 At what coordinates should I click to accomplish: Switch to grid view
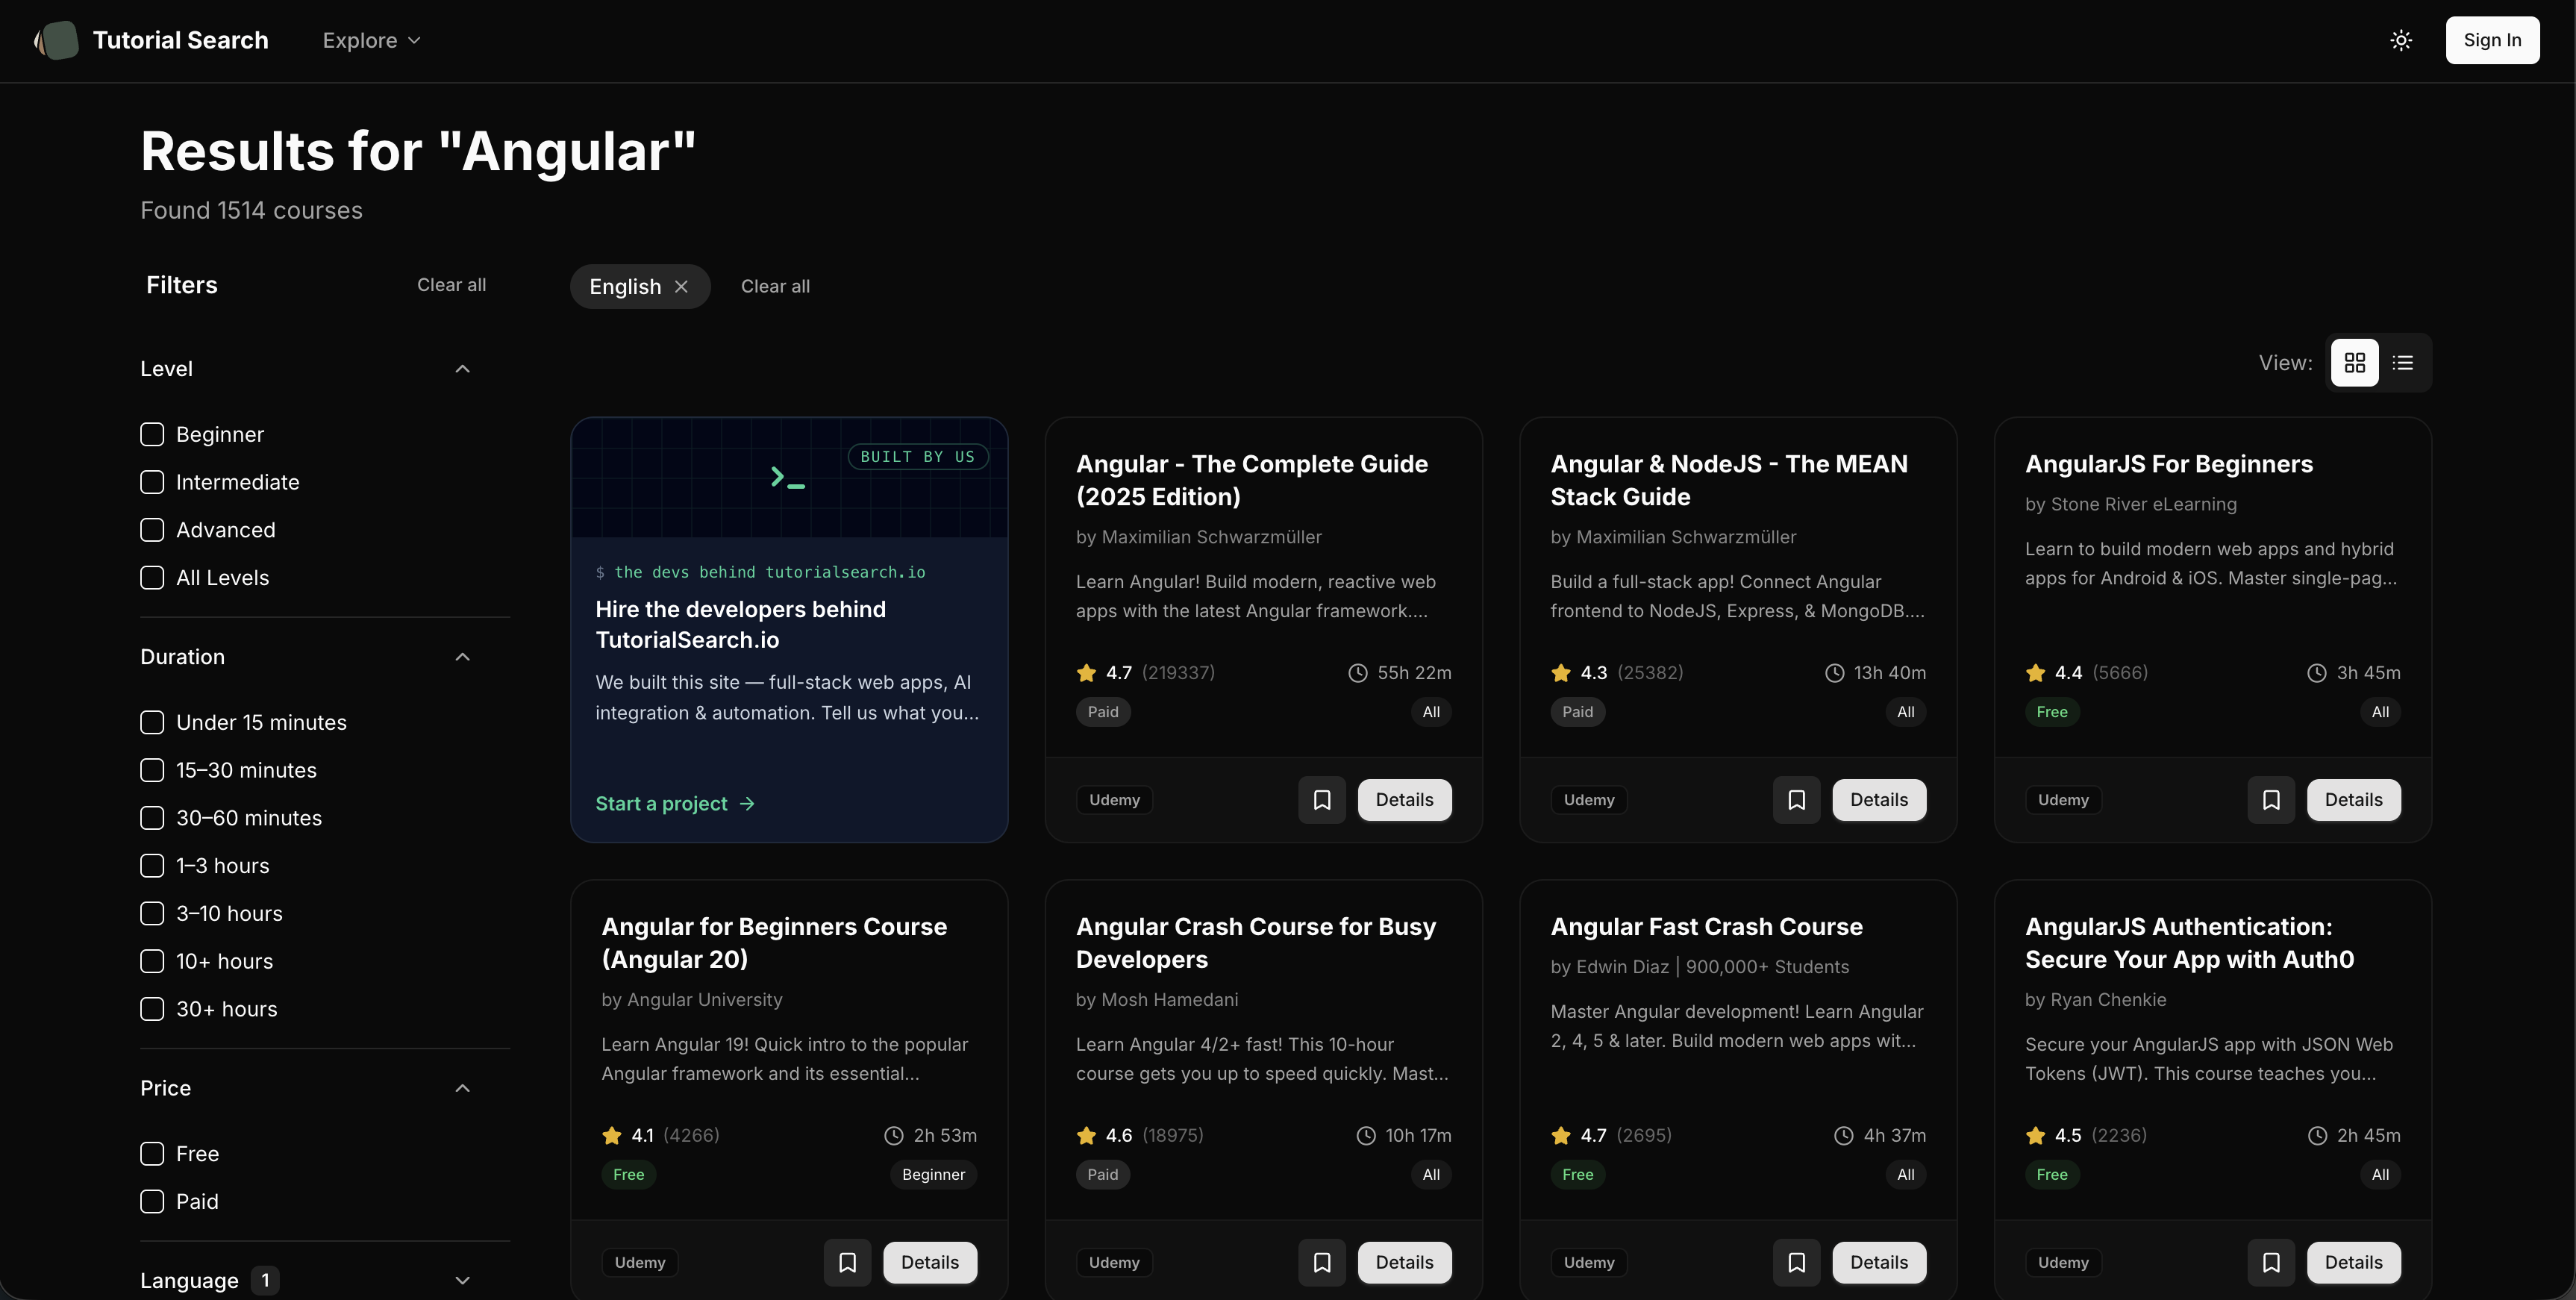point(2355,362)
